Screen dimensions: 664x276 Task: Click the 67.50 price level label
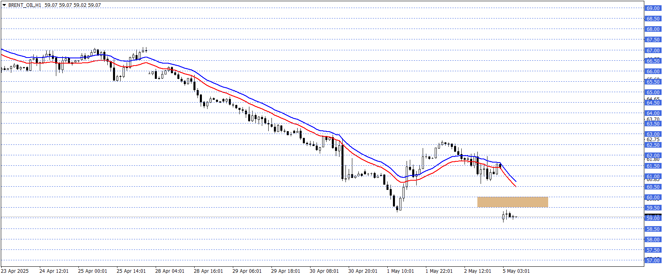[x=653, y=39]
